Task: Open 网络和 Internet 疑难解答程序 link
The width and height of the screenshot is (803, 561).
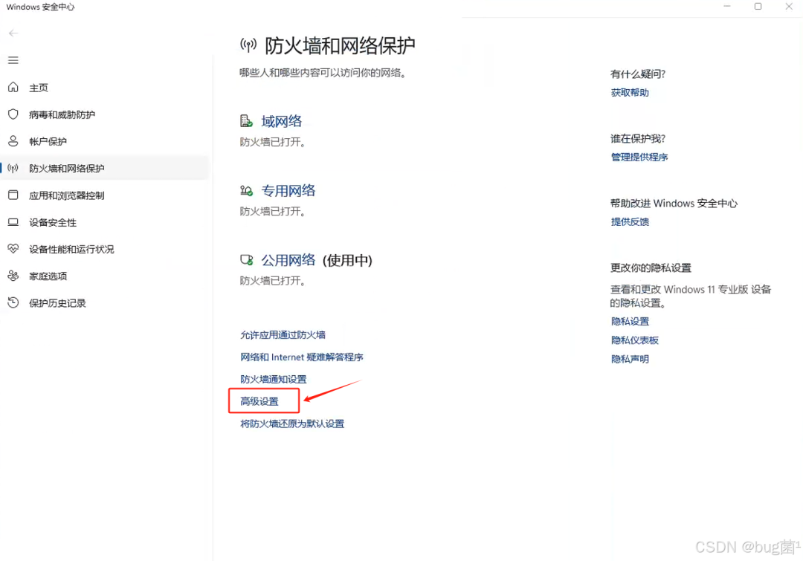Action: pos(302,357)
